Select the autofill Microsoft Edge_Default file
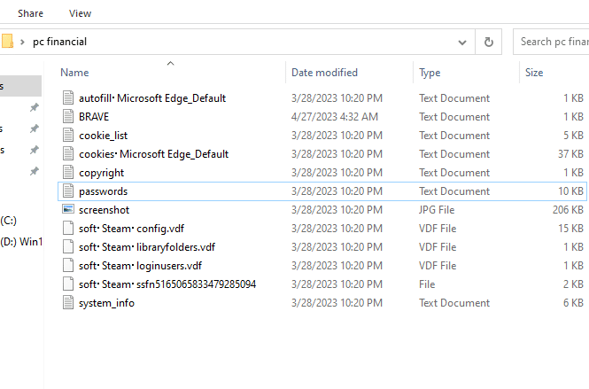This screenshot has height=389, width=589. click(151, 98)
